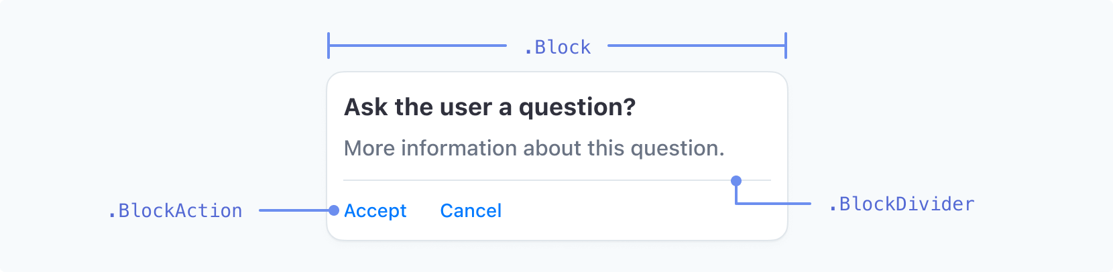Image resolution: width=1113 pixels, height=272 pixels.
Task: Click the right end cap of .Block bracket
Action: [786, 46]
